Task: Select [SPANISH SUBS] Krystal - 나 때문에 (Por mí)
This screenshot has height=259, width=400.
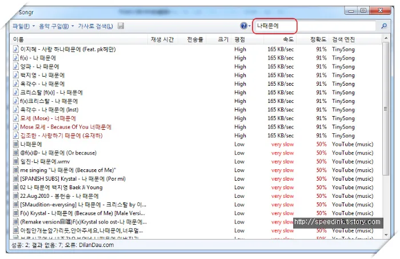Action: click(73, 178)
